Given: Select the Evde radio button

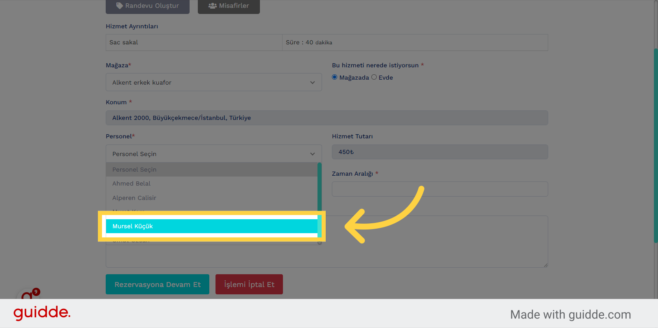Looking at the screenshot, I should [x=374, y=77].
